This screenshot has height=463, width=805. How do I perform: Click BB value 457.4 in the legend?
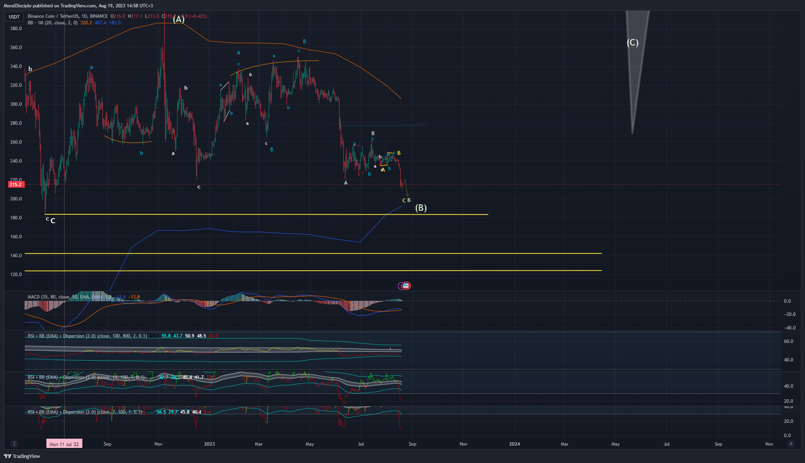[x=101, y=23]
